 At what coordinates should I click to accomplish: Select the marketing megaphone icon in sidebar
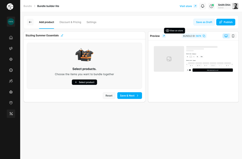click(11, 48)
